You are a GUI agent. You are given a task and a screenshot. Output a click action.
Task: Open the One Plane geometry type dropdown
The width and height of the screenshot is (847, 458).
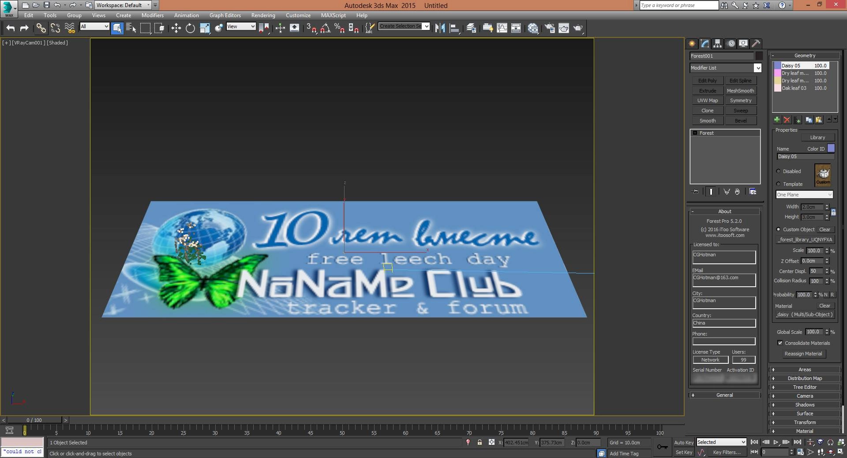804,195
